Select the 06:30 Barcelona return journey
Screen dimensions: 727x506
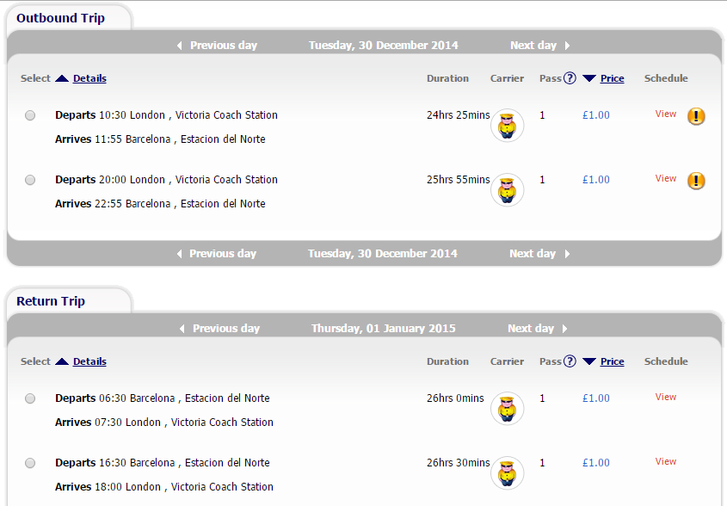(30, 398)
